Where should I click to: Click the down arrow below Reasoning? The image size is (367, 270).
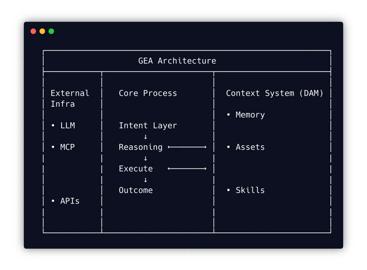point(145,158)
